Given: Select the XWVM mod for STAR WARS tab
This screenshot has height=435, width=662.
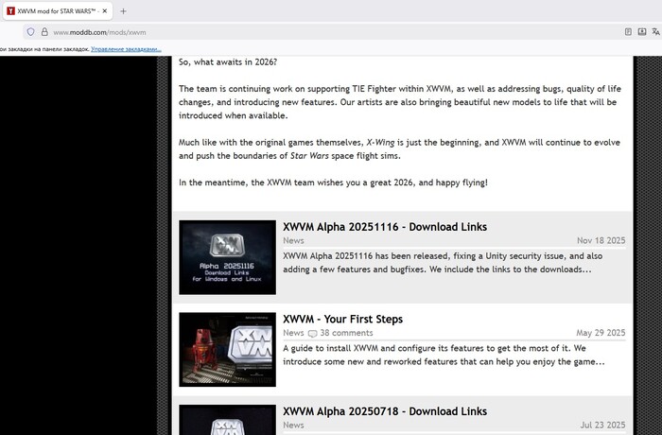Looking at the screenshot, I should tap(52, 10).
